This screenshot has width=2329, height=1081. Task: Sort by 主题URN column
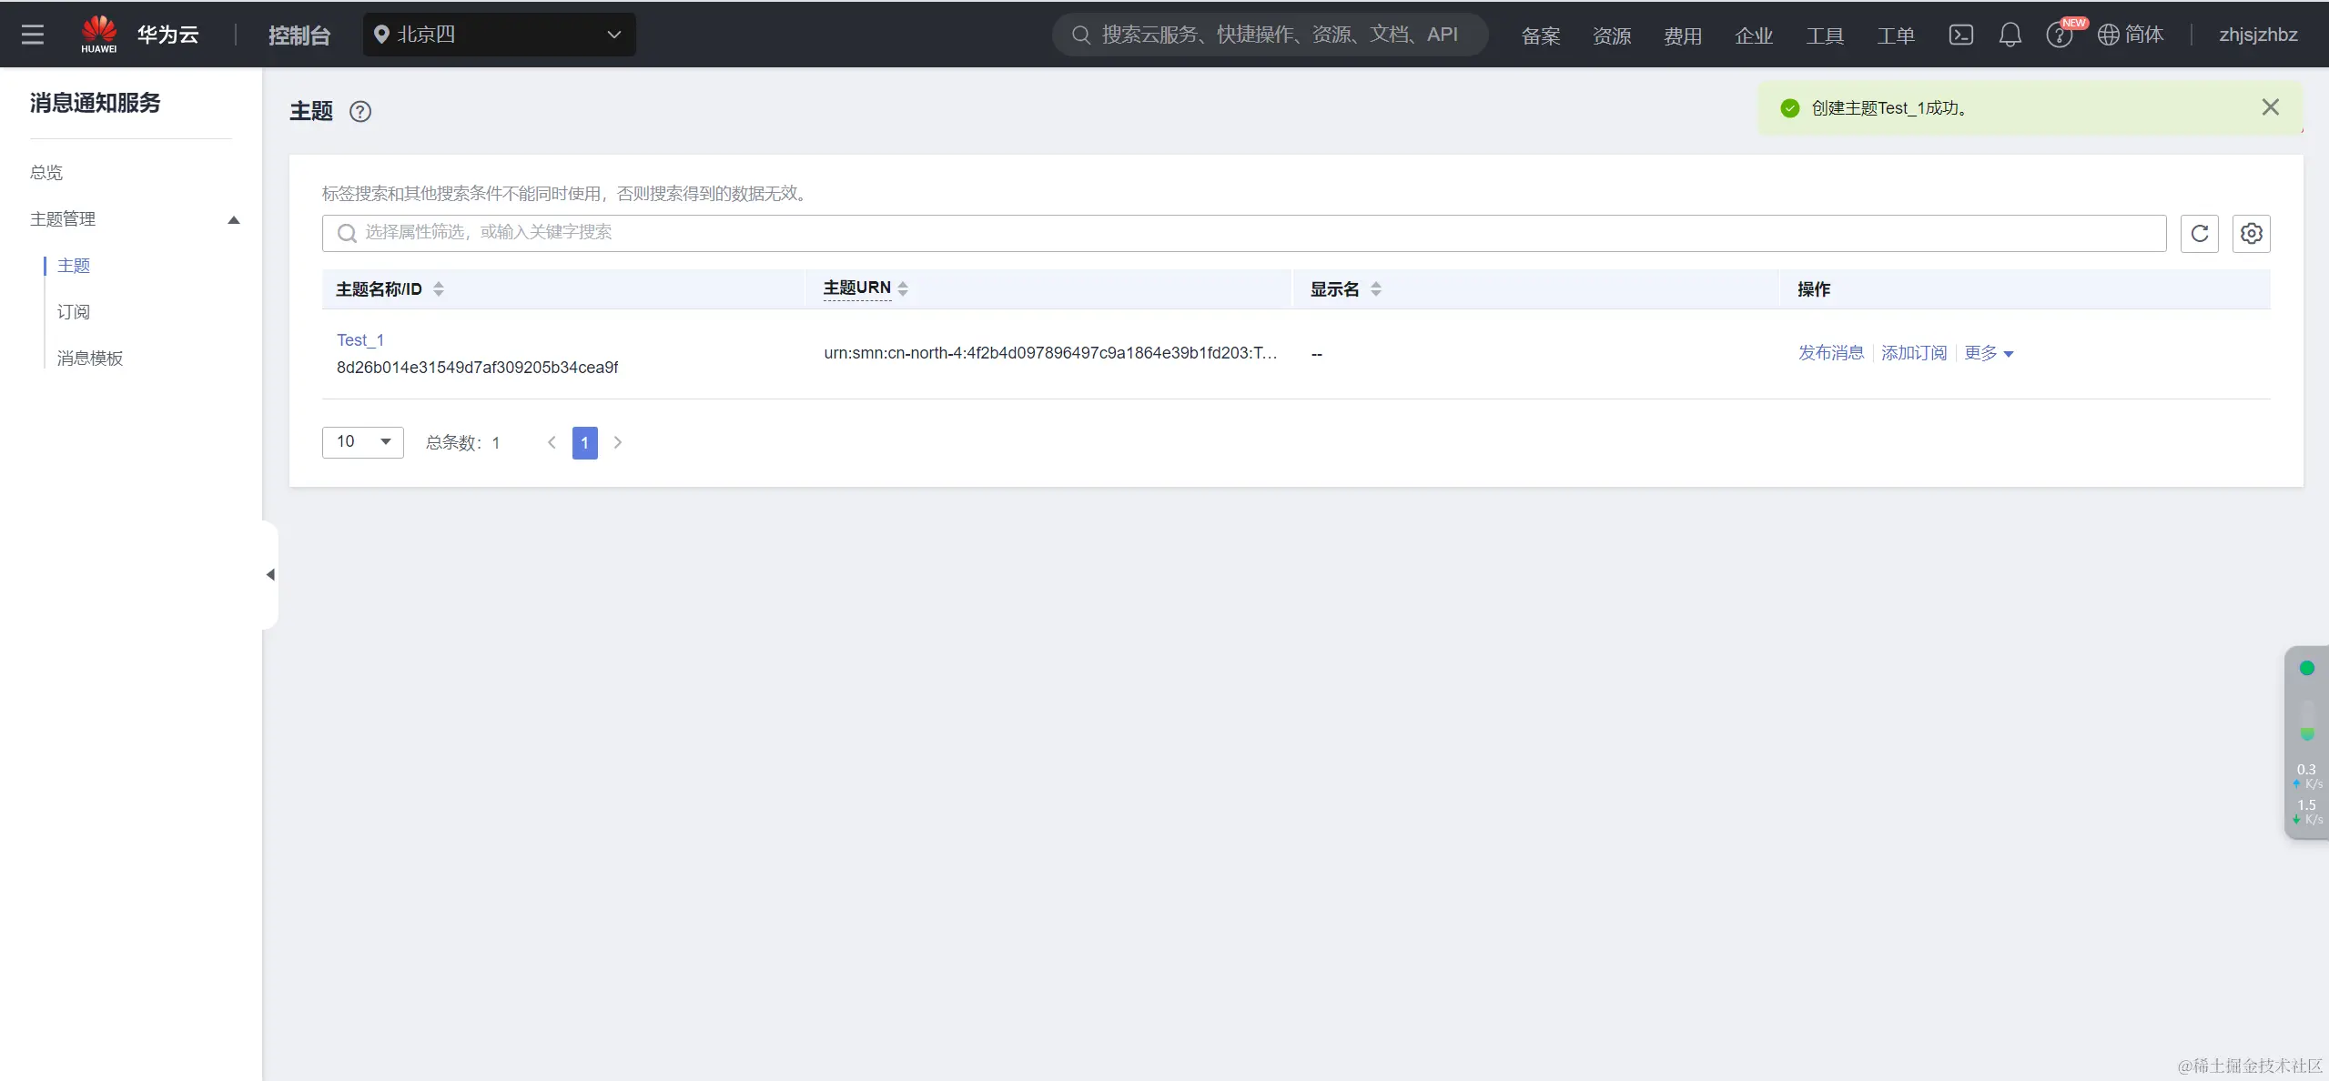click(903, 289)
